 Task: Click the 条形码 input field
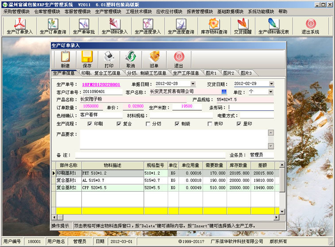pyautogui.click(x=251, y=107)
